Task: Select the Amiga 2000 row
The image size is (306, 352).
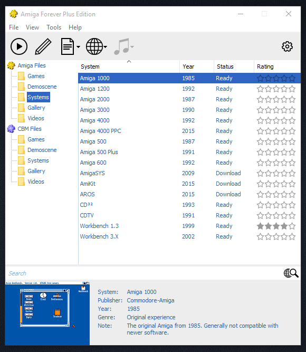Action: 189,99
